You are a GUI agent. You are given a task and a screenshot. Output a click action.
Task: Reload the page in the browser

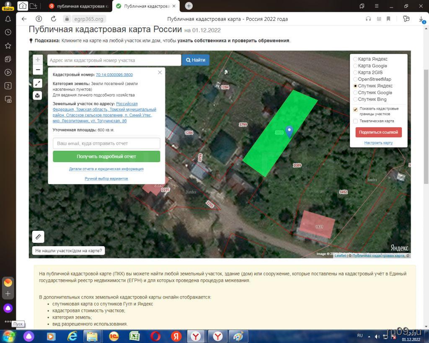pos(53,19)
